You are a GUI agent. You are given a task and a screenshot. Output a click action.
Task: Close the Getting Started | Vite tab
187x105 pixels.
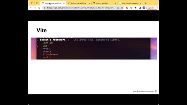pos(90,3)
